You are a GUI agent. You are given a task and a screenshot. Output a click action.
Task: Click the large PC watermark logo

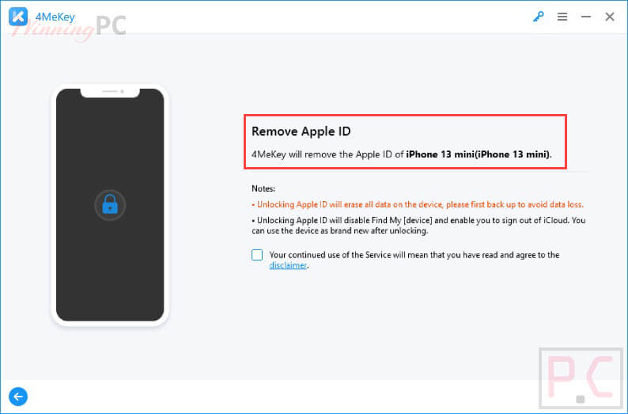click(x=581, y=378)
